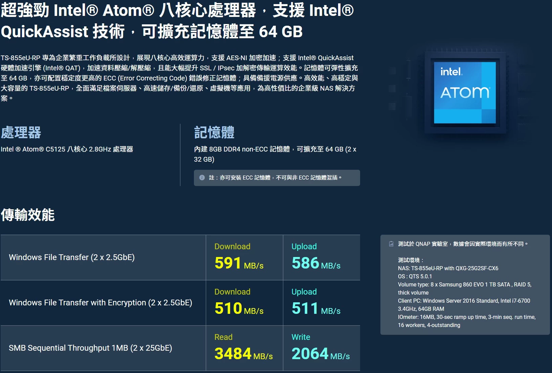The image size is (552, 373).
Task: Click the 測試於 QNAP 實驗室 disclaimer text
Action: click(x=463, y=244)
